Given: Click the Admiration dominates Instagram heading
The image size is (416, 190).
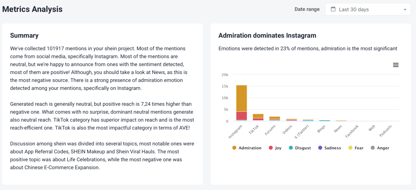Looking at the screenshot, I should pos(267,35).
